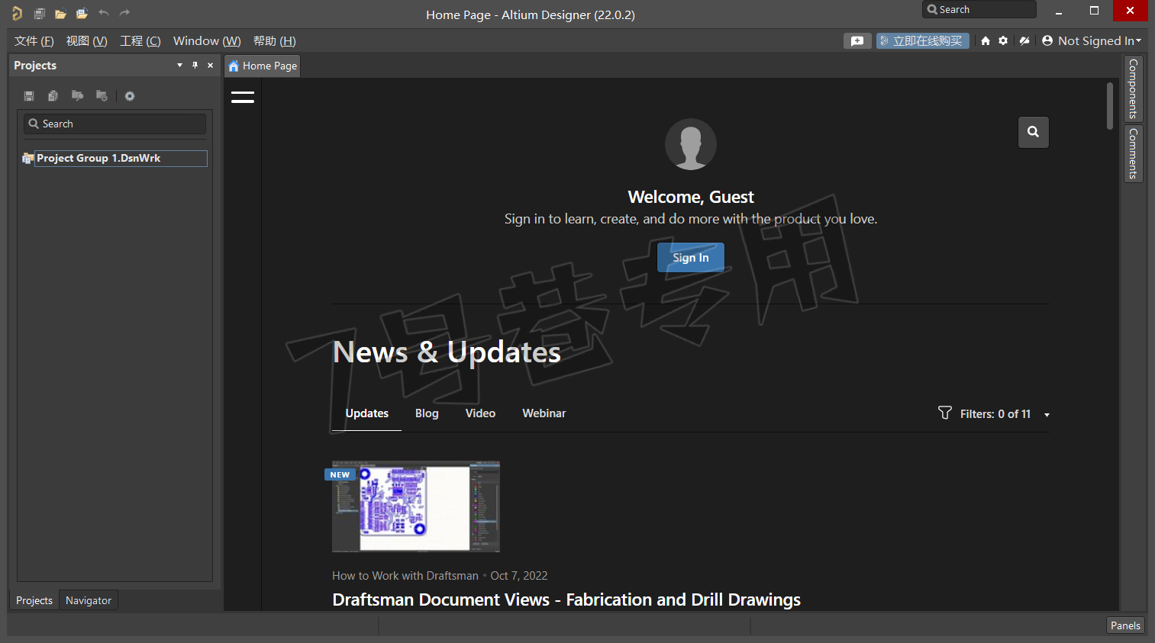The height and width of the screenshot is (643, 1155).
Task: Click the Redo arrow in the title bar
Action: click(x=124, y=13)
